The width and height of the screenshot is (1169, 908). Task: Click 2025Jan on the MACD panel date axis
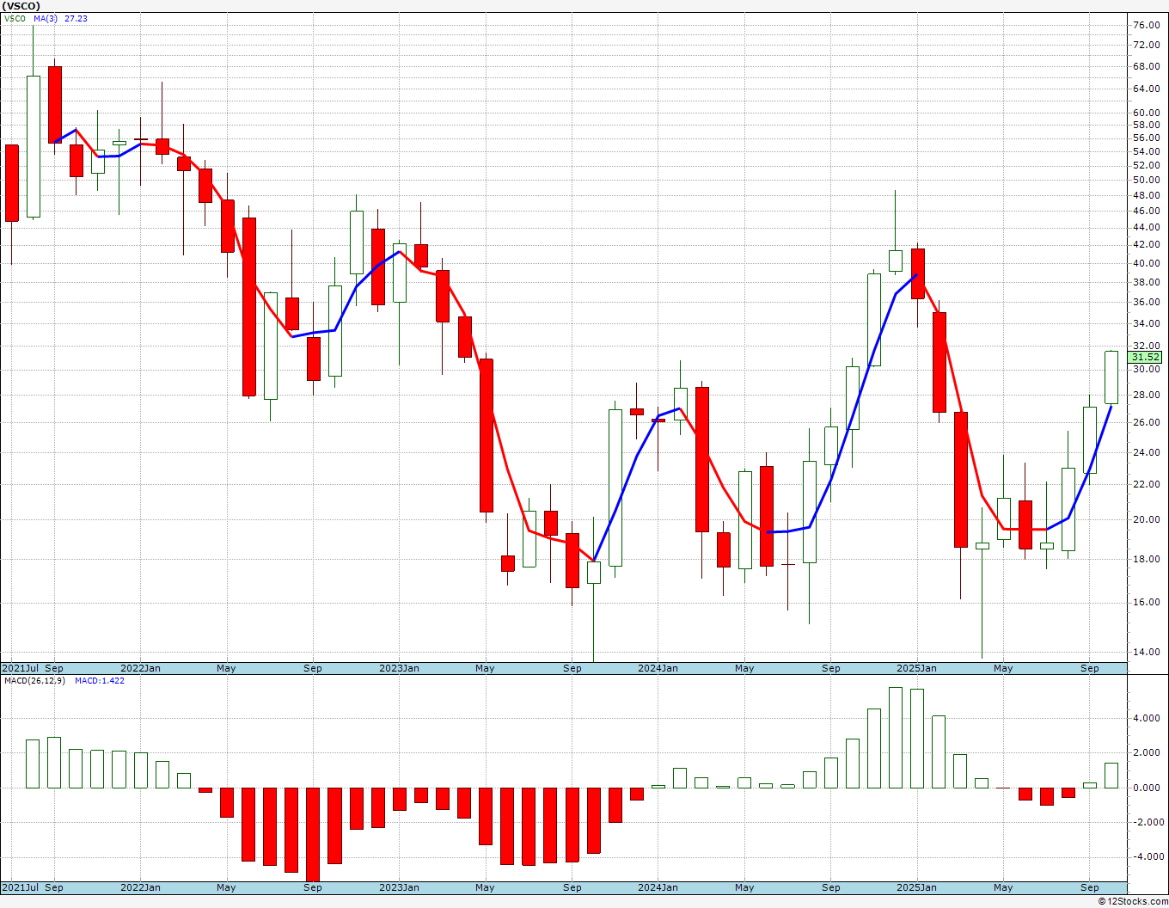pos(916,887)
